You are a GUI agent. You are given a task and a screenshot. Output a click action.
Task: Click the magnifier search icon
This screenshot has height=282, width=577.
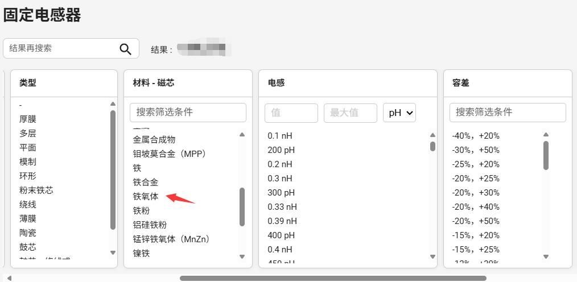pos(125,49)
